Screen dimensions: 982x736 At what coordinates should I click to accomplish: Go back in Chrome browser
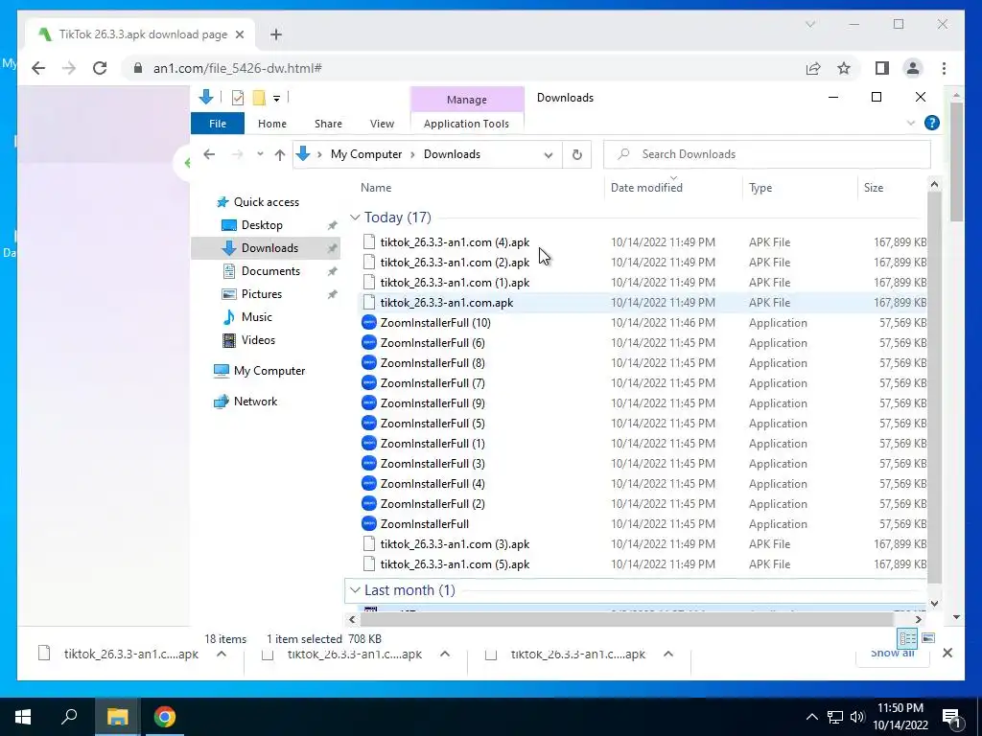coord(38,68)
